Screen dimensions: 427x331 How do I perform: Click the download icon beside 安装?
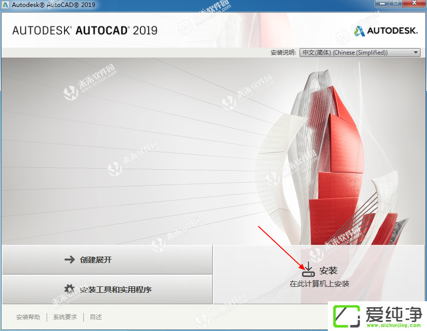click(308, 269)
